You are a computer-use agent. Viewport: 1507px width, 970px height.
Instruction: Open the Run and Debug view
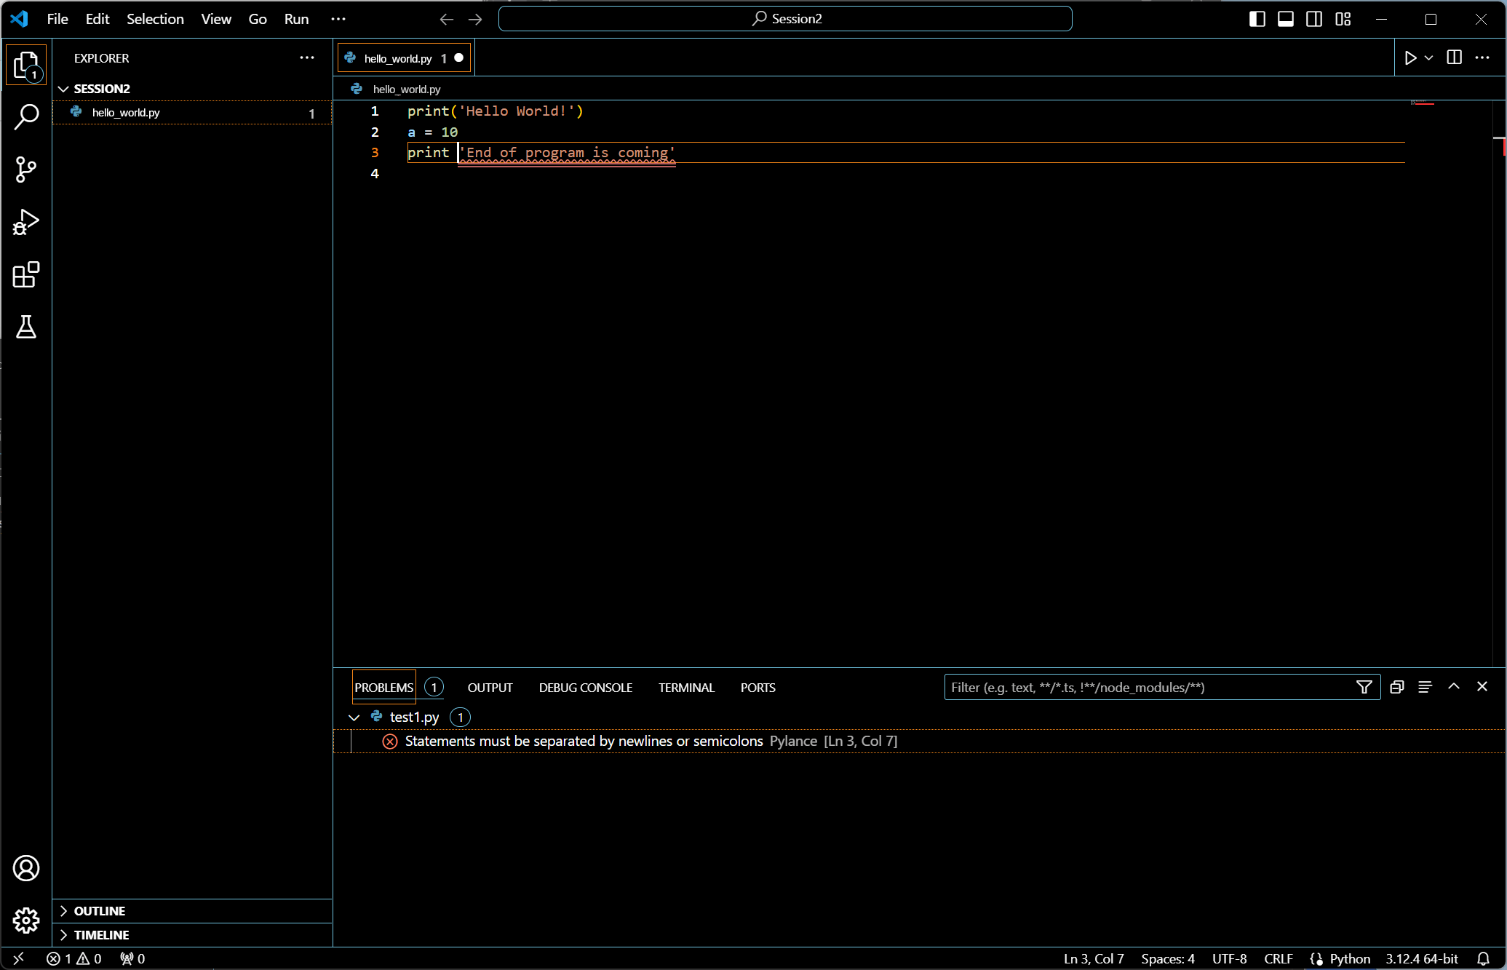click(x=26, y=222)
